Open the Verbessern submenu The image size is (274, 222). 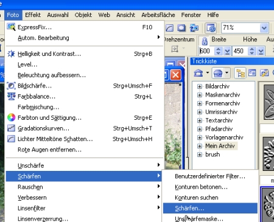[x=84, y=198]
